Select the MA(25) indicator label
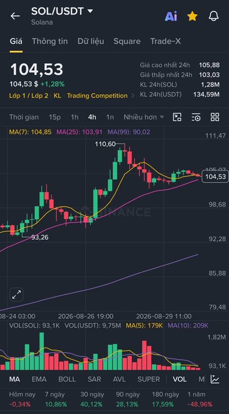The height and width of the screenshot is (414, 229). tap(79, 132)
